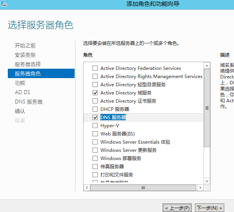Viewport: 234px width, 212px height.
Task: Open DNS 服务器 step in sidebar
Action: 29,102
